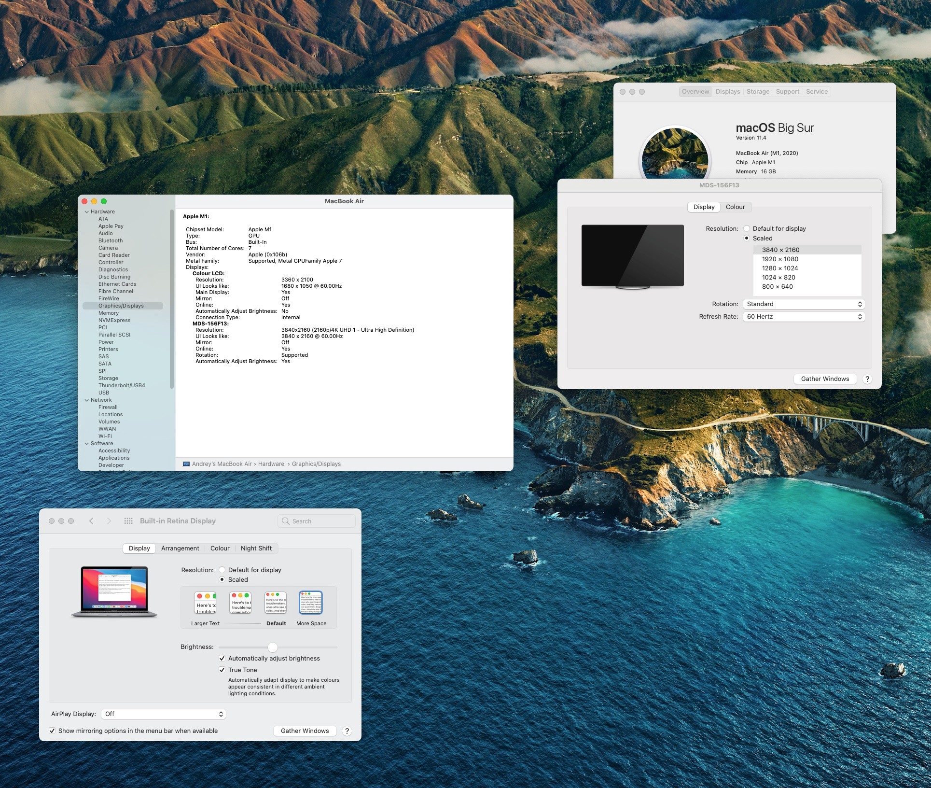Click the external monitor image in MDS-156F13 window
The width and height of the screenshot is (931, 788).
coord(632,257)
